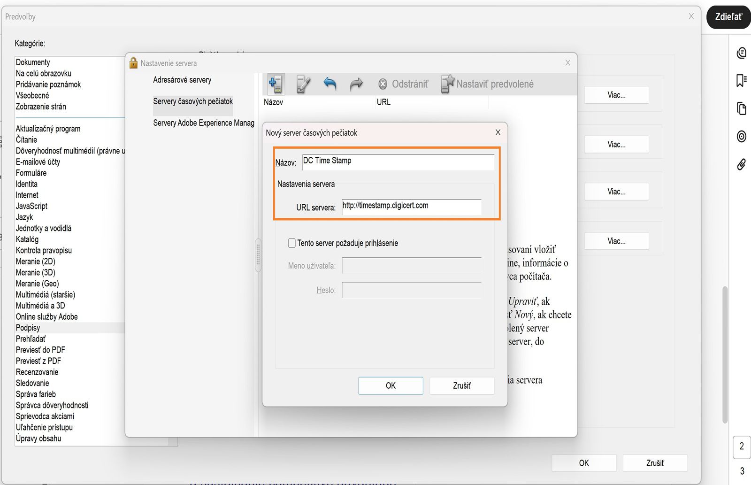
Task: Click Zrušiť in the Predvoľby dialog
Action: [x=655, y=463]
